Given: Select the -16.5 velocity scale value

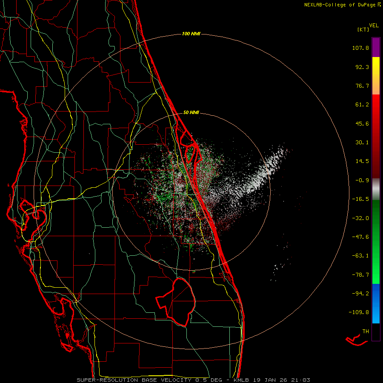Looking at the screenshot, I should tap(360, 199).
